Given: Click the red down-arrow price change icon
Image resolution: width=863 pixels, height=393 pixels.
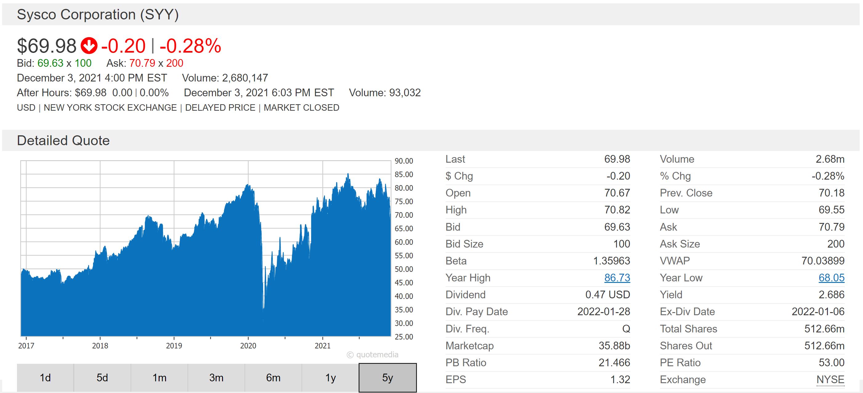Looking at the screenshot, I should [x=89, y=46].
